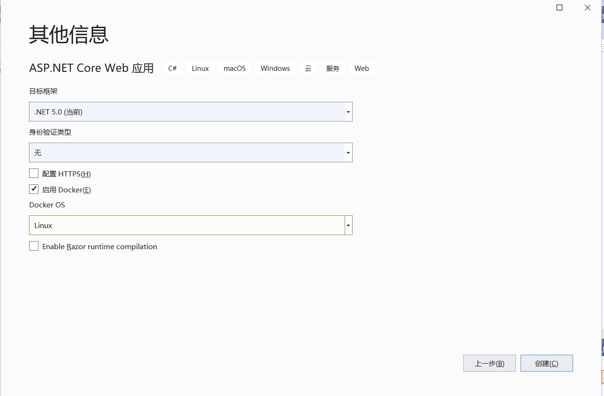
Task: Open the 身份验证类型 dropdown showing 无
Action: tap(190, 152)
